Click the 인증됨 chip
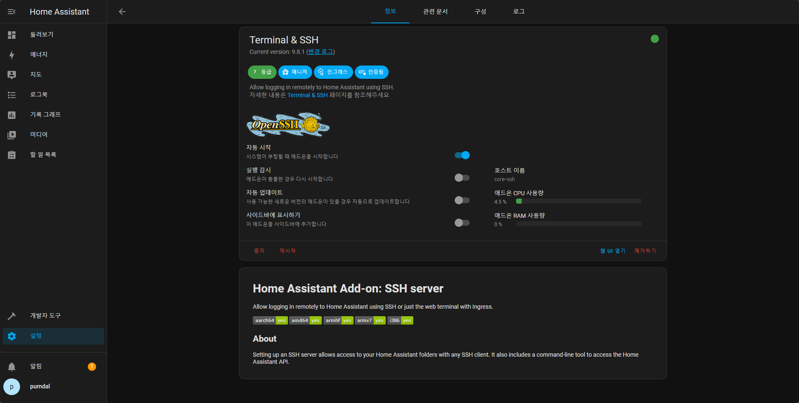The width and height of the screenshot is (799, 403). tap(372, 72)
